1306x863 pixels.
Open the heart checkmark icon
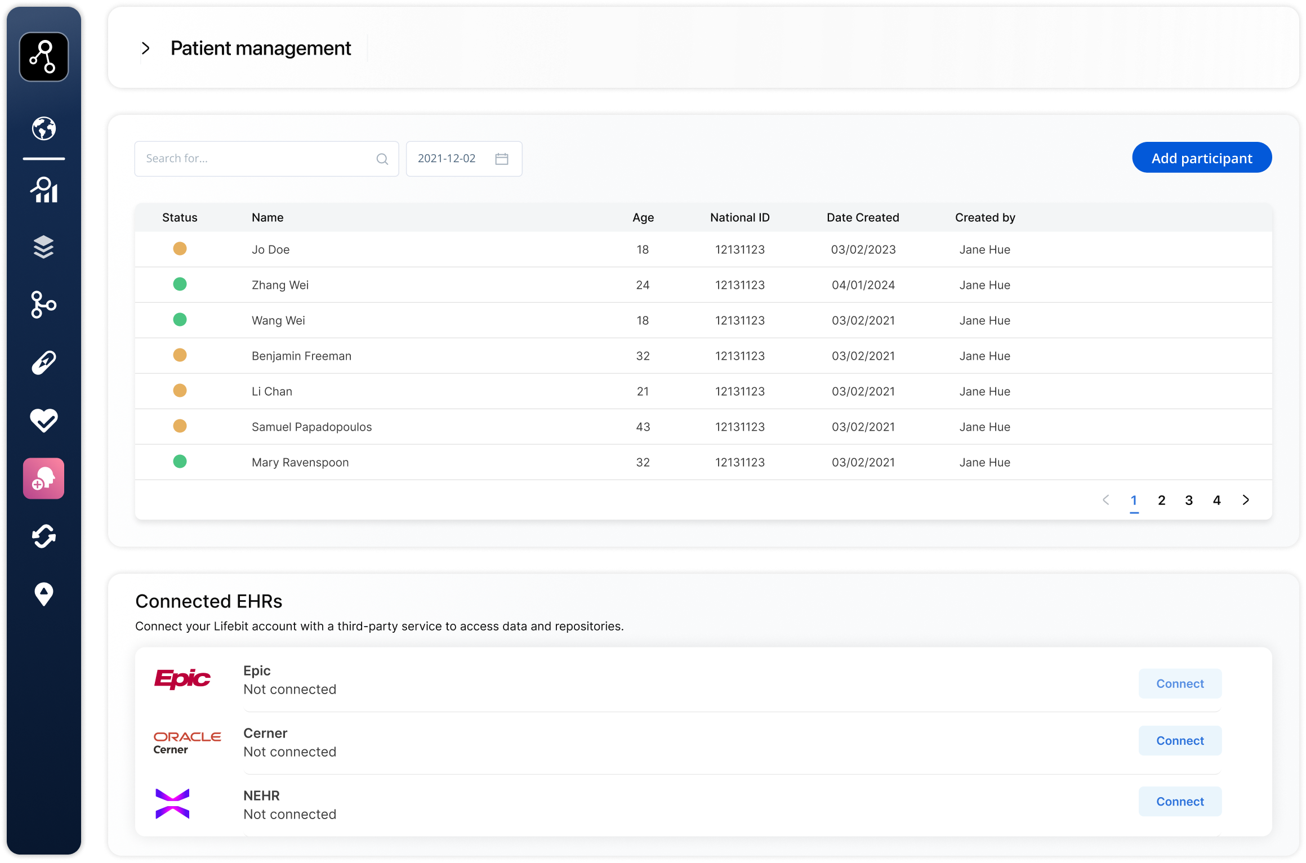44,420
